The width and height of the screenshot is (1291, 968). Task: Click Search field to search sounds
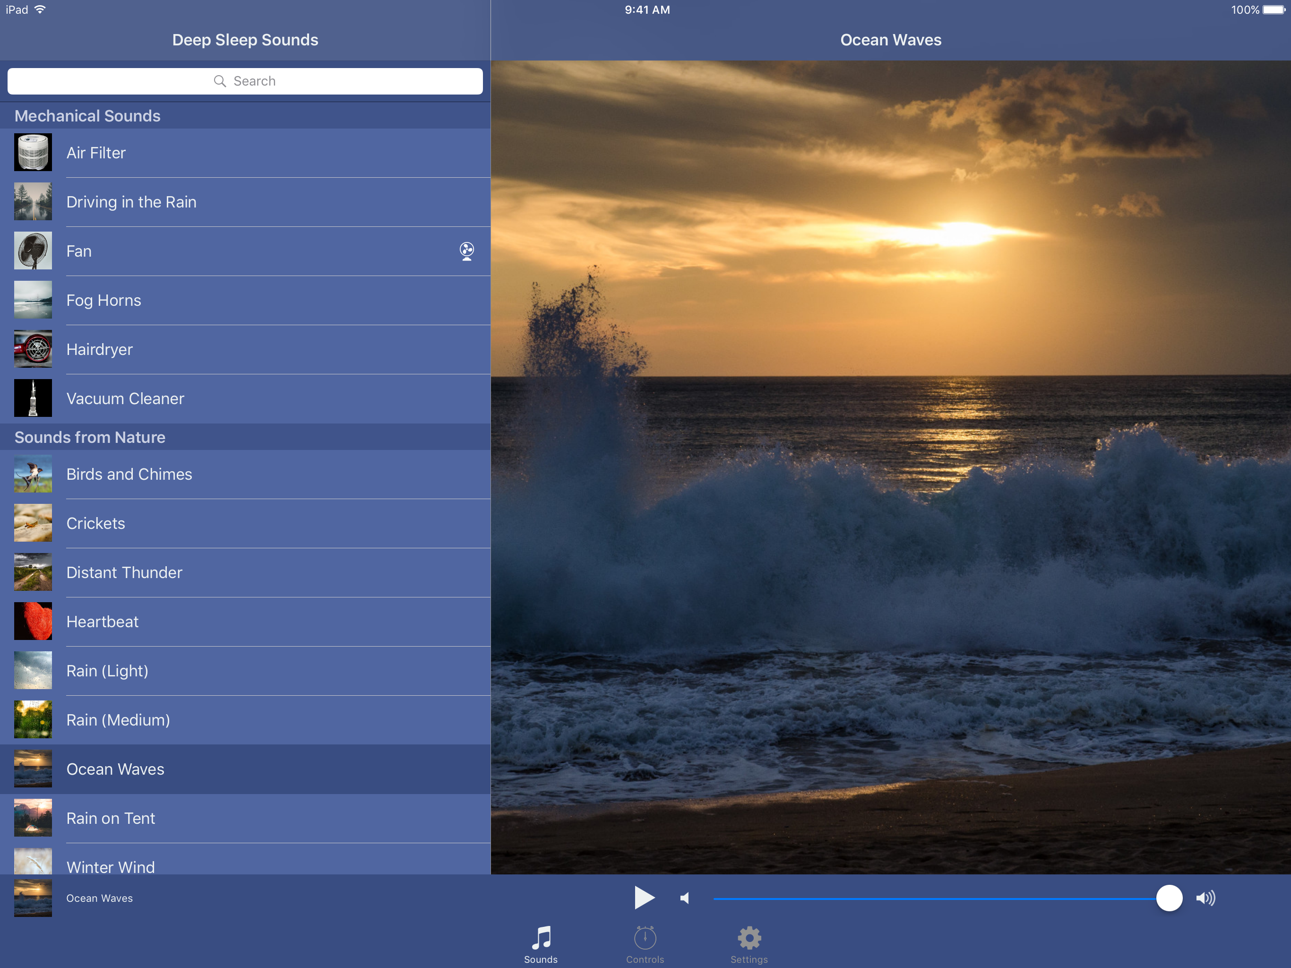coord(245,80)
